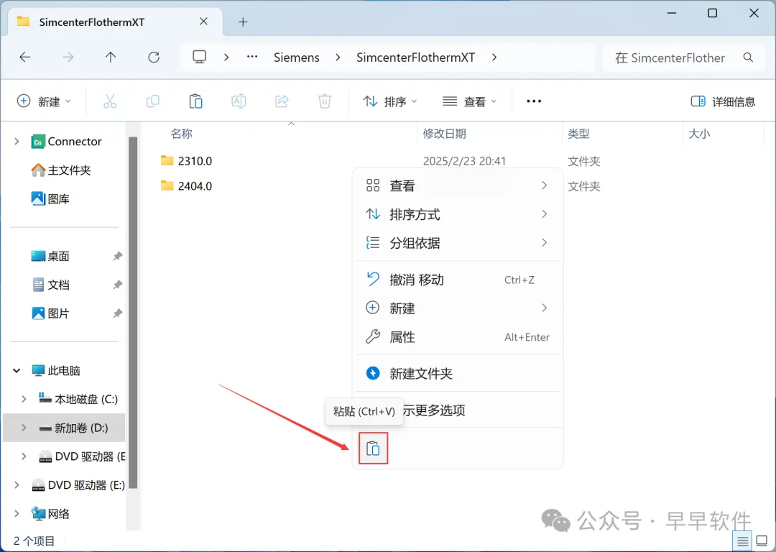Viewport: 776px width, 552px height.
Task: Open 分组依据 submenu in context menu
Action: click(458, 243)
